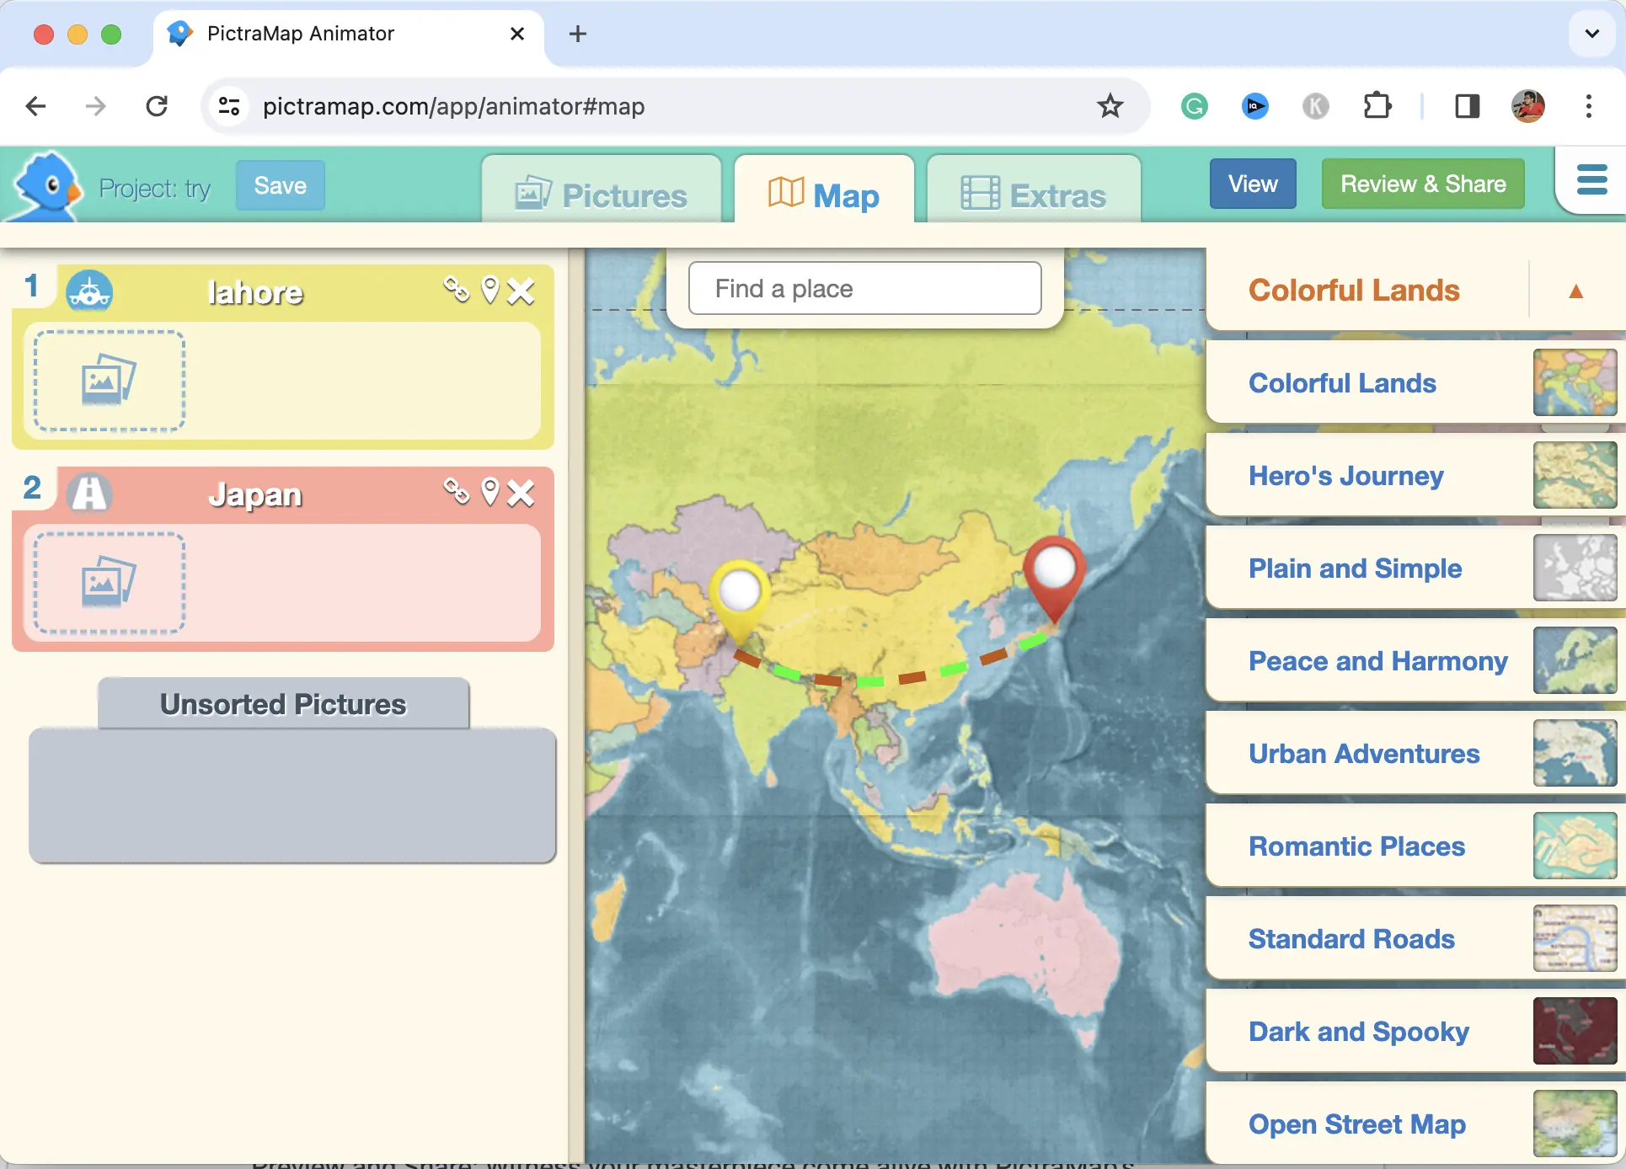Click the Dark and Spooky thumbnail
The image size is (1626, 1169).
tap(1575, 1031)
